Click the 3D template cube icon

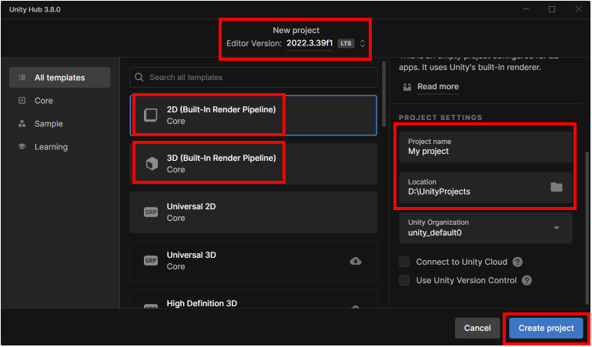click(x=152, y=164)
